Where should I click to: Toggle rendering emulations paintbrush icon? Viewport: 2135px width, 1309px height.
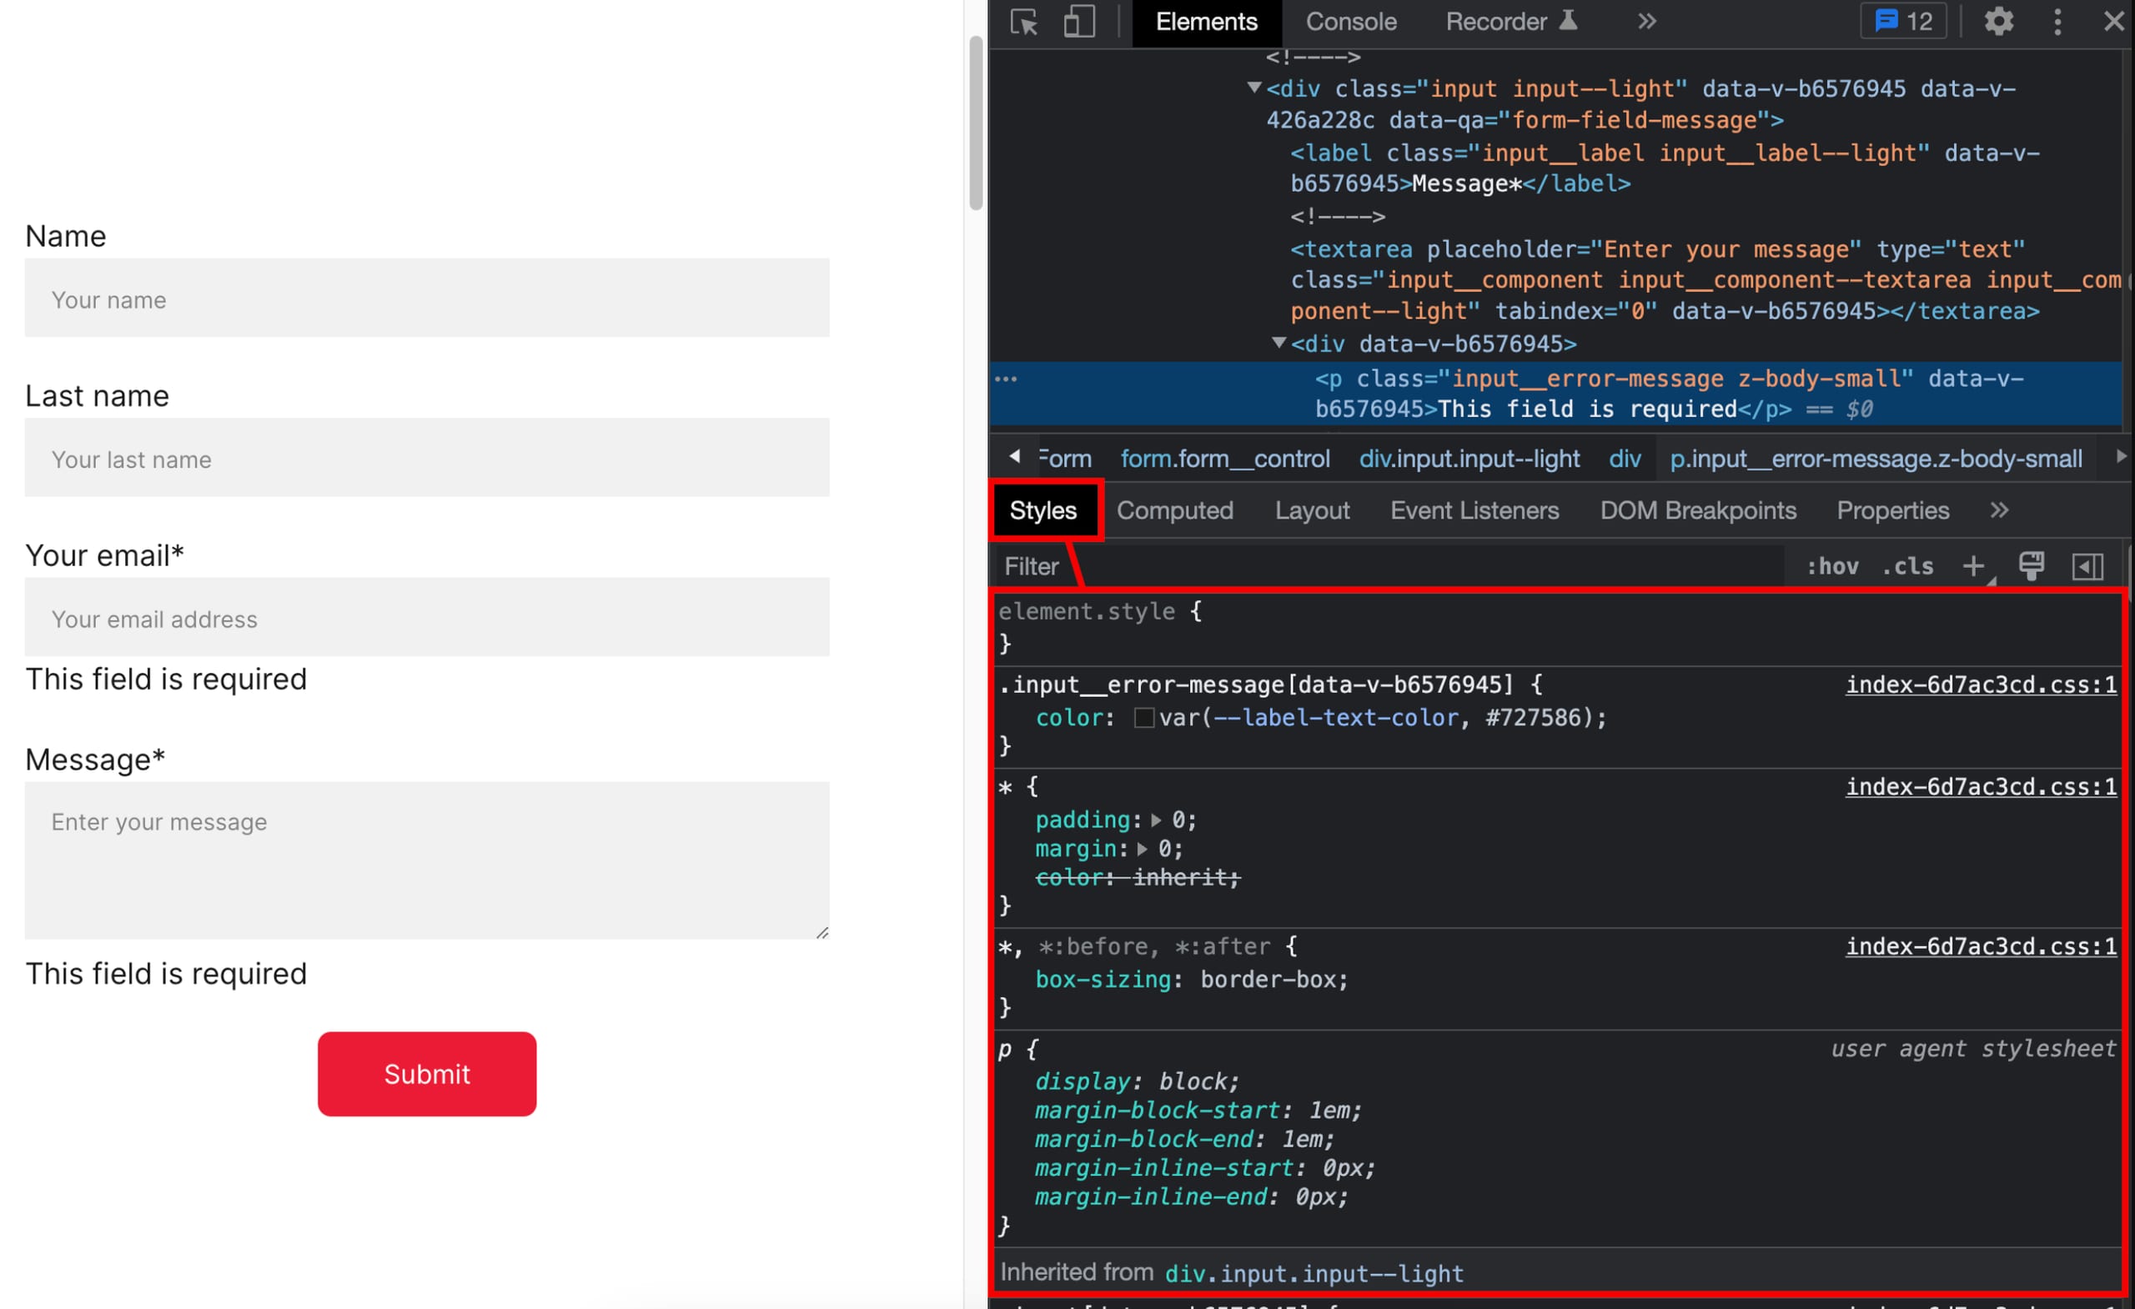(x=2031, y=565)
